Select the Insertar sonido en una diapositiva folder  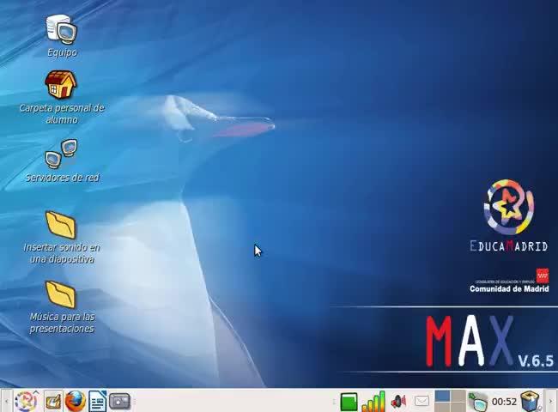coord(61,225)
